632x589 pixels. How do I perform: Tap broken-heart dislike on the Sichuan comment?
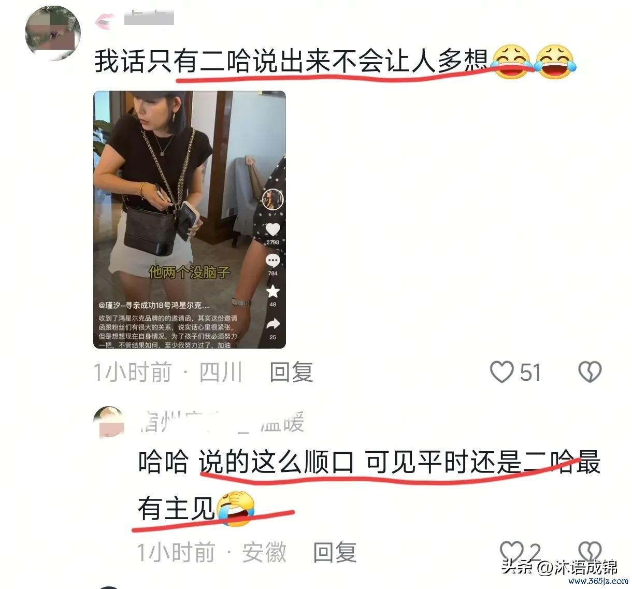pos(590,372)
